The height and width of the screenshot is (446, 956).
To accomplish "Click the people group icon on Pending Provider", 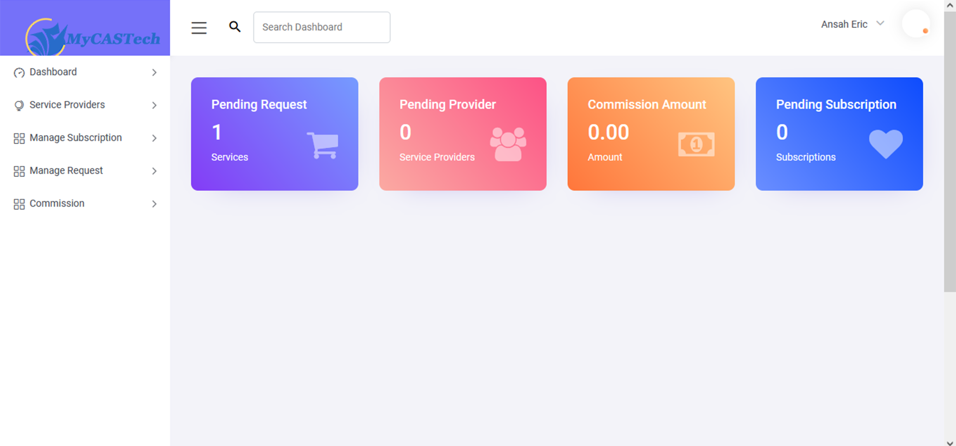I will pos(508,144).
